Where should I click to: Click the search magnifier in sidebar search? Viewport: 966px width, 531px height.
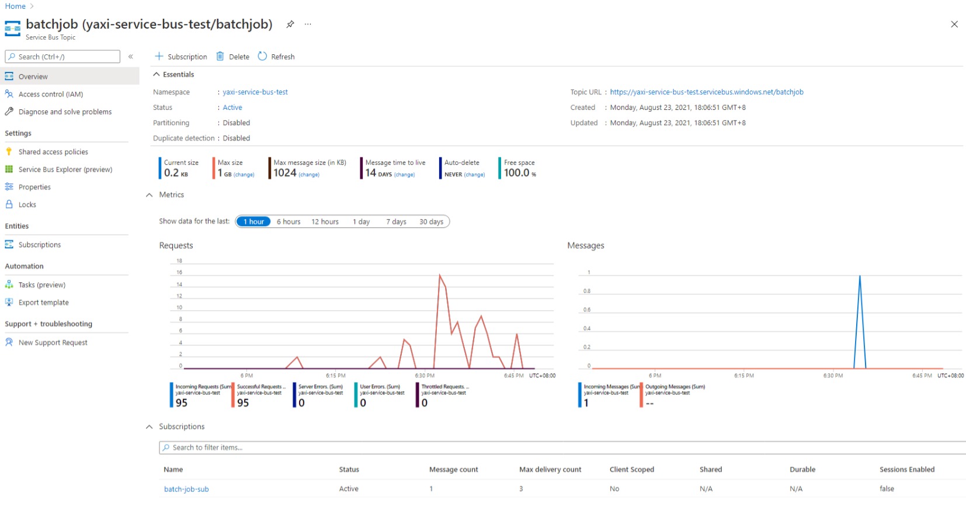(x=12, y=57)
